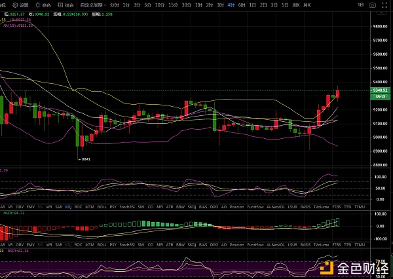The image size is (393, 279).
Task: Select the 6时 timeframe
Action: [x=242, y=5]
